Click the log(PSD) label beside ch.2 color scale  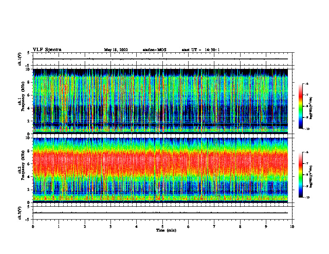pos(311,176)
